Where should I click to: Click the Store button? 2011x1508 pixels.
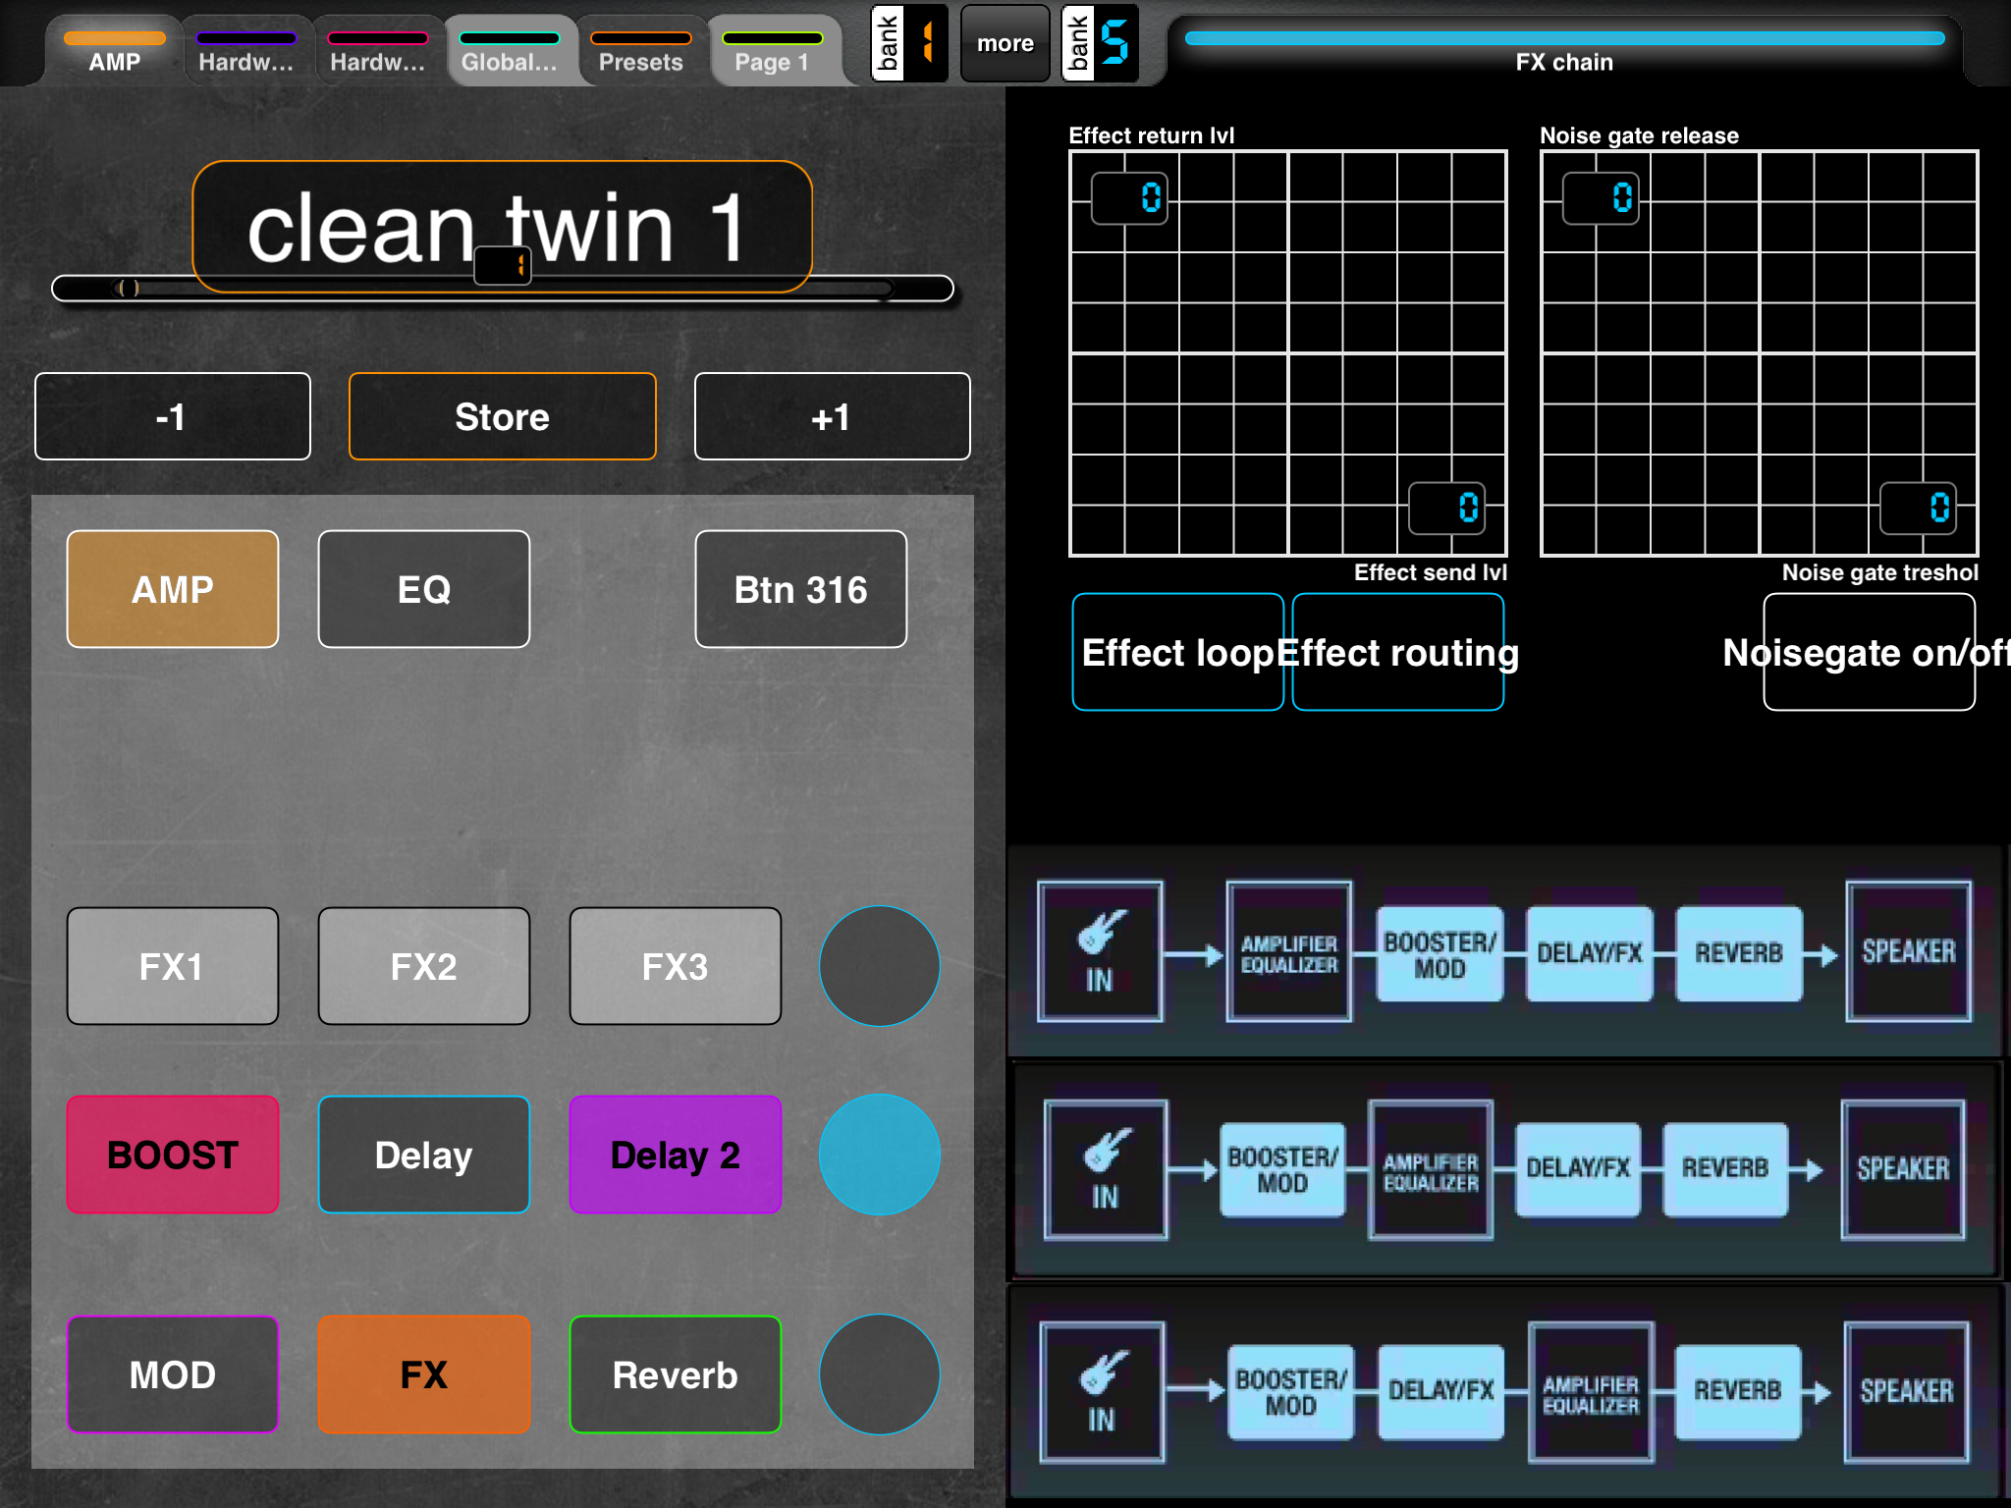click(x=502, y=416)
